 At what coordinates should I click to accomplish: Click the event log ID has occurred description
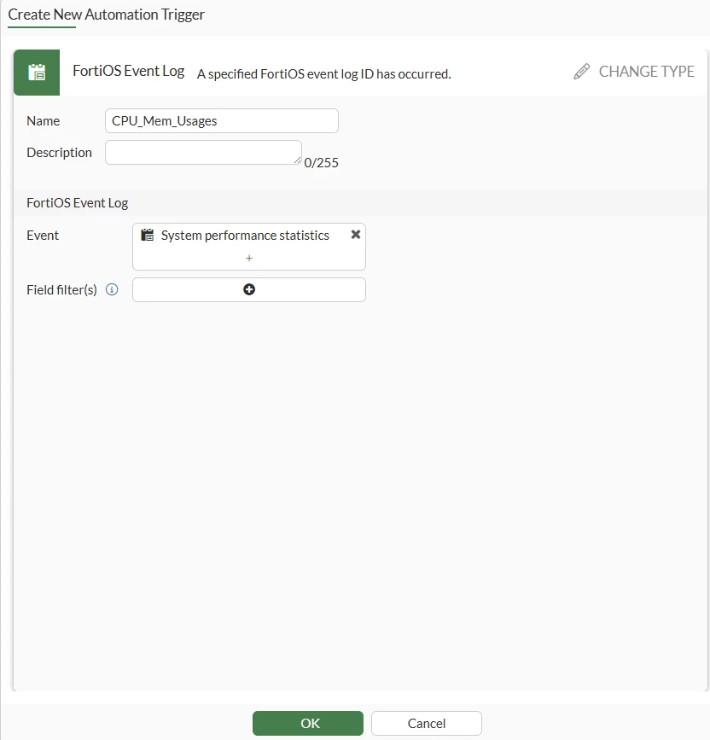[324, 74]
